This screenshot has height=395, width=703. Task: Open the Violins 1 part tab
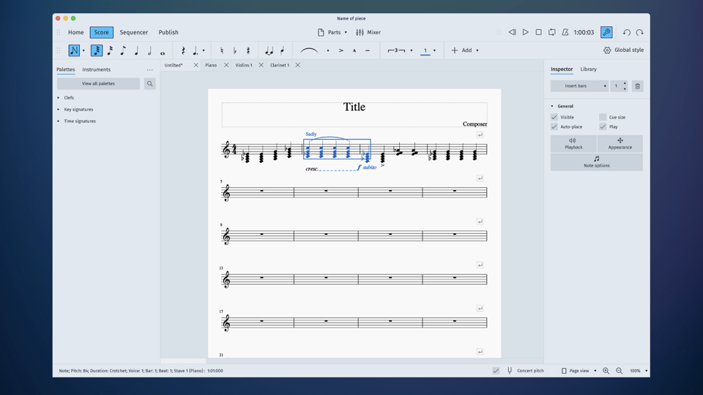(x=244, y=65)
